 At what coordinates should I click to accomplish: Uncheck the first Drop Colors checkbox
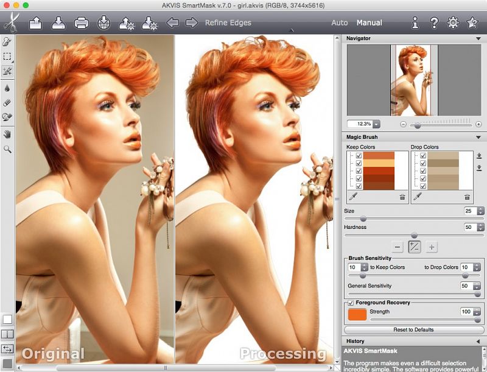point(422,156)
